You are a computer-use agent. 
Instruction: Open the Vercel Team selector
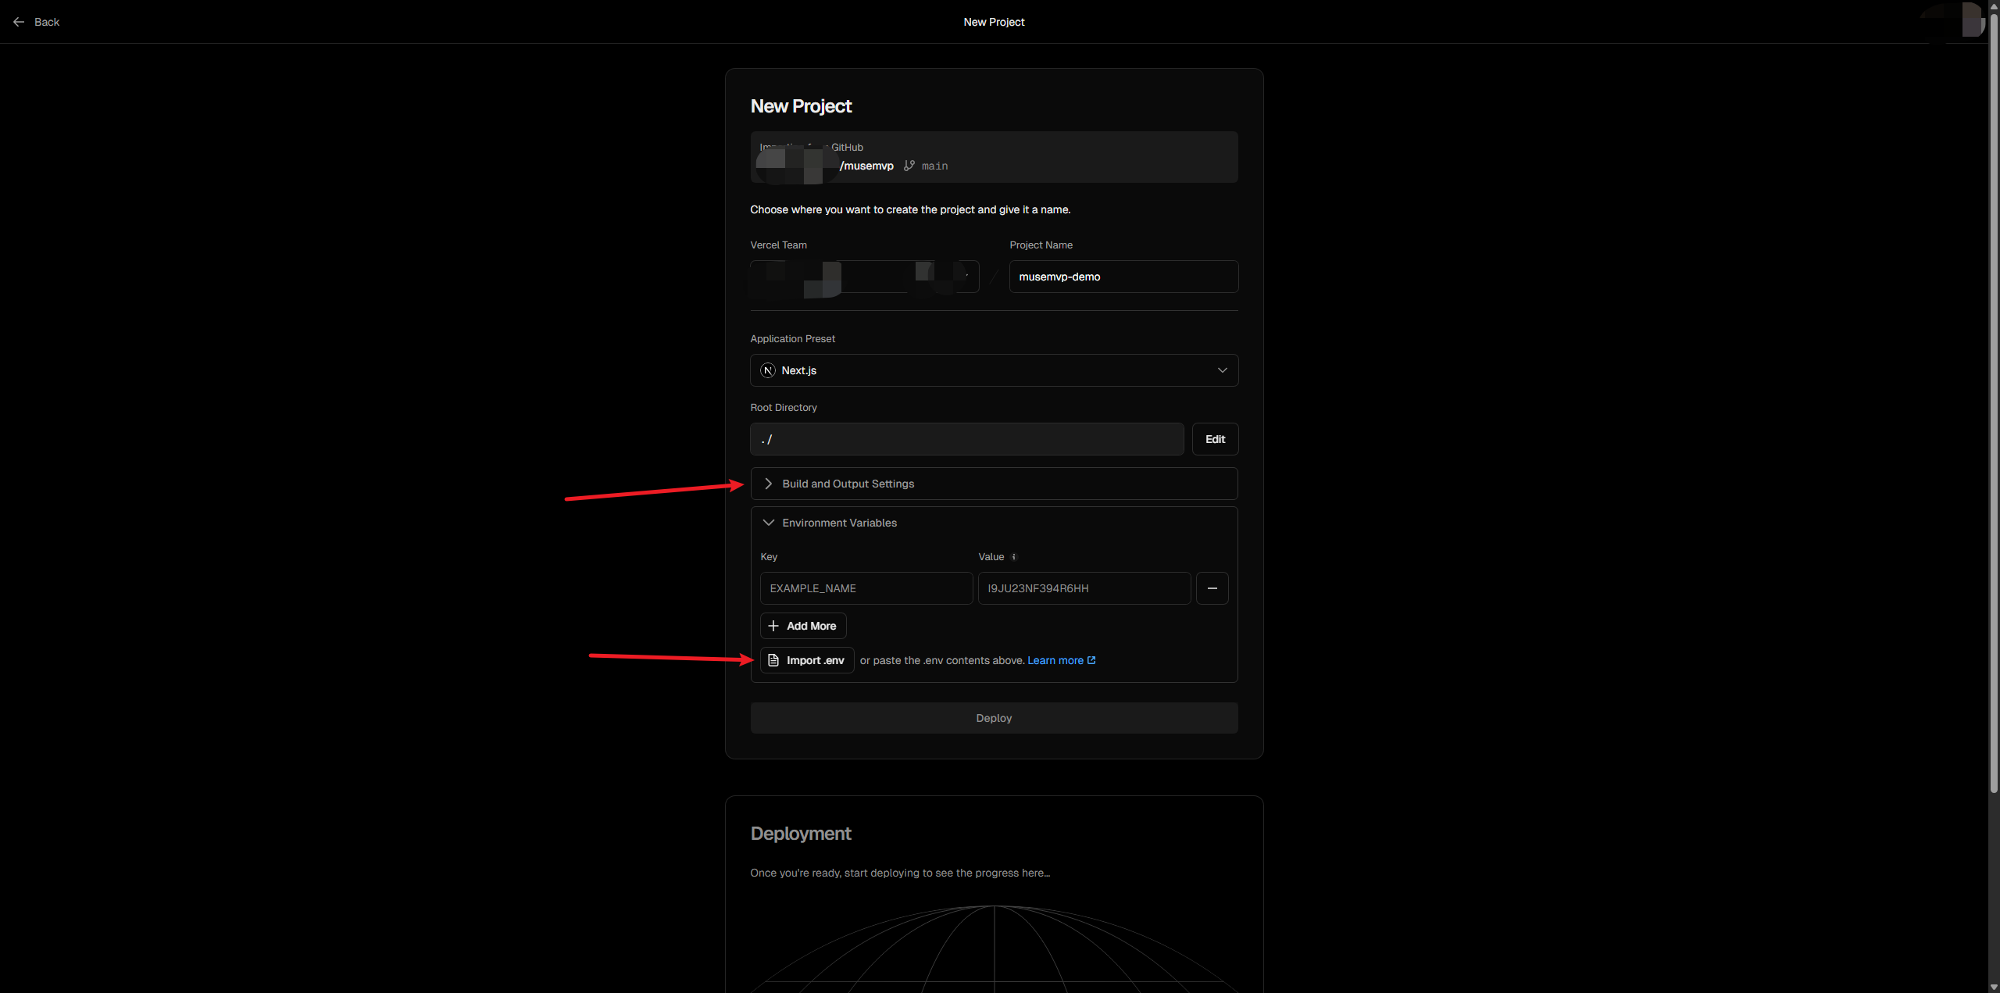[x=864, y=277]
